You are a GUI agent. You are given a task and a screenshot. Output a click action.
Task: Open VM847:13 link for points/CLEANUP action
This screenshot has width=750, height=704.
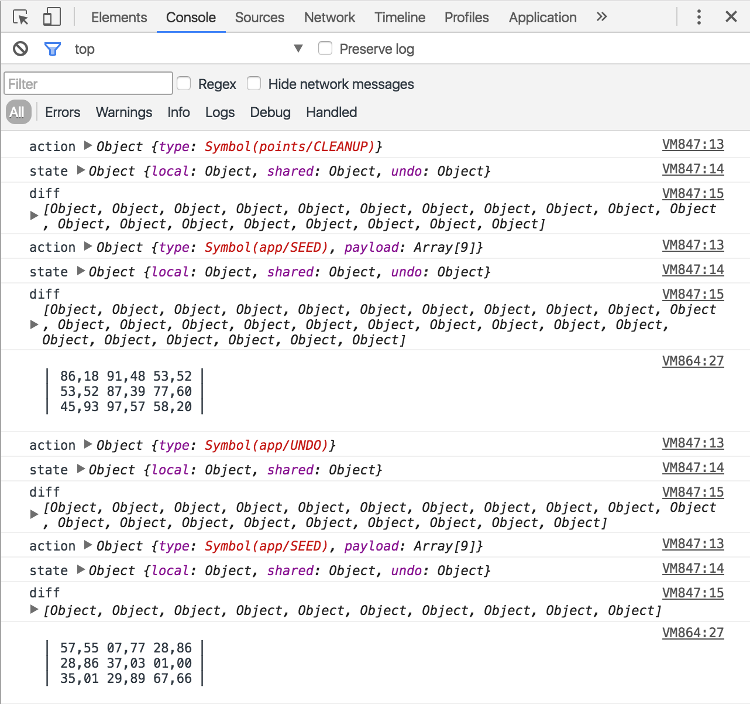click(x=693, y=144)
